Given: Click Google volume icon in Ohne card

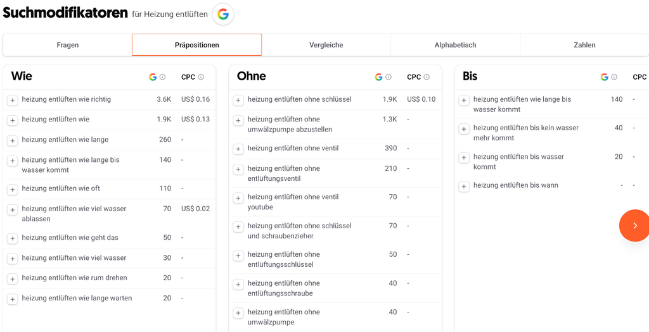Looking at the screenshot, I should coord(378,77).
